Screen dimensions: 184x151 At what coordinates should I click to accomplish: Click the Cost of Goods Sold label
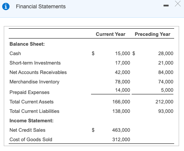coord(31,140)
